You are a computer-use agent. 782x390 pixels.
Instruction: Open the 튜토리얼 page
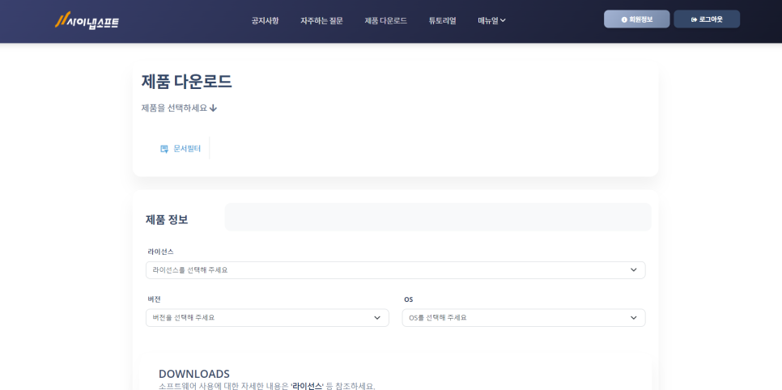tap(442, 20)
